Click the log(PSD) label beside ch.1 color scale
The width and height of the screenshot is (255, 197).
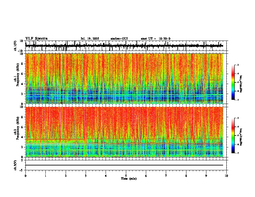coord(241,84)
